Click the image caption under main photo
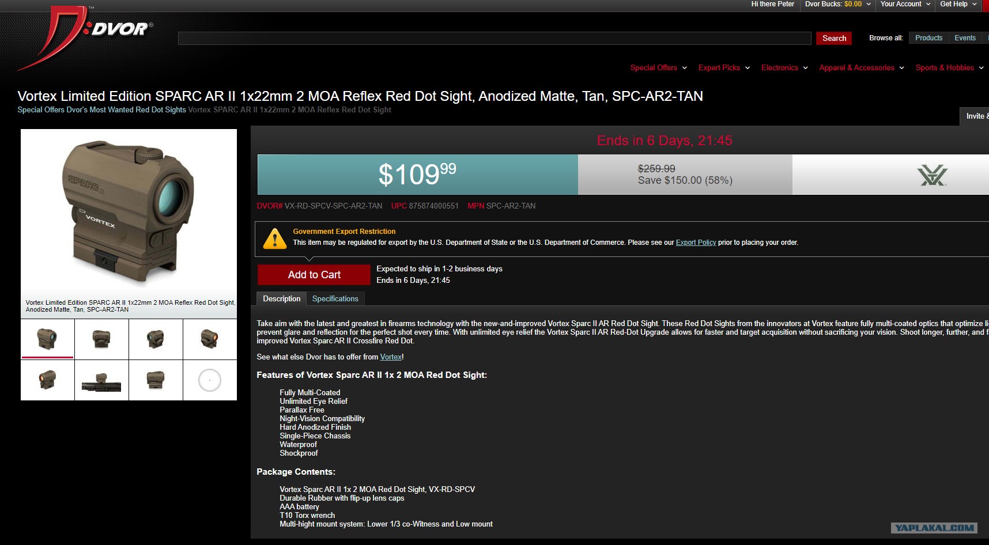The image size is (989, 545). 130,306
